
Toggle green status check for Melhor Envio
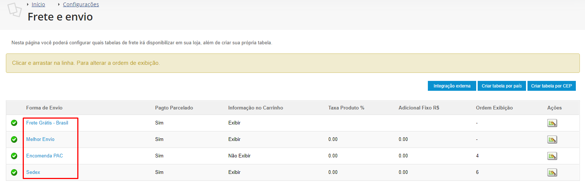tap(14, 139)
